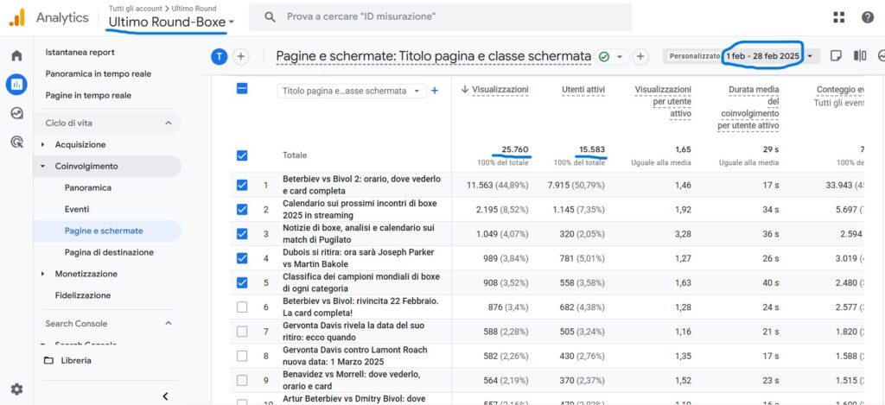Click the compare data columns icon
Viewport: 885px width, 405px height.
[860, 56]
